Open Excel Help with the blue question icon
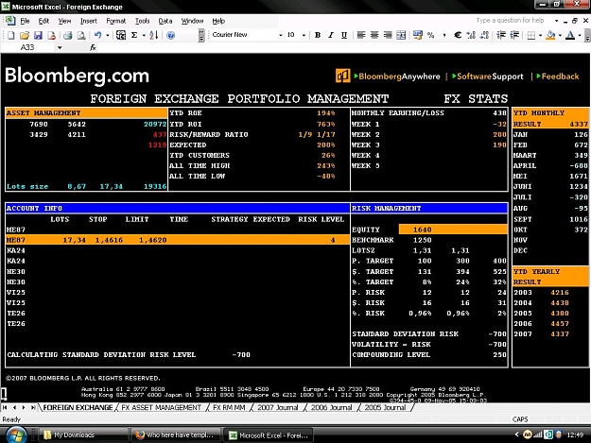Screen dimensions: 591x443 (x=171, y=35)
